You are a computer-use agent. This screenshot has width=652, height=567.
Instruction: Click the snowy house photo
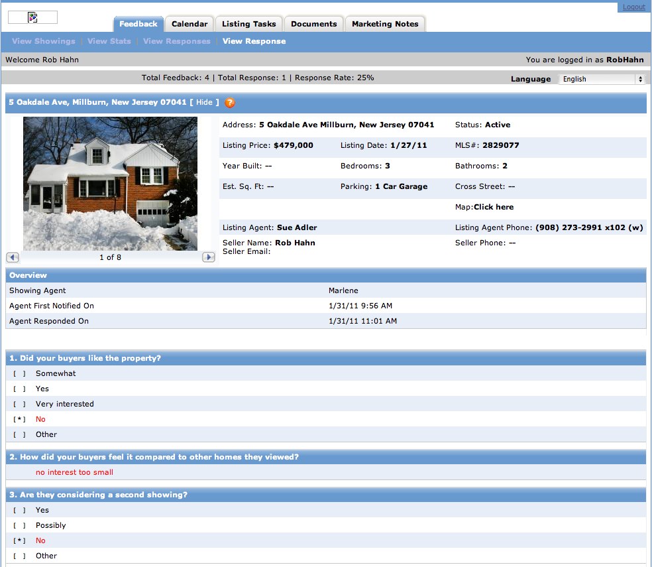point(110,184)
